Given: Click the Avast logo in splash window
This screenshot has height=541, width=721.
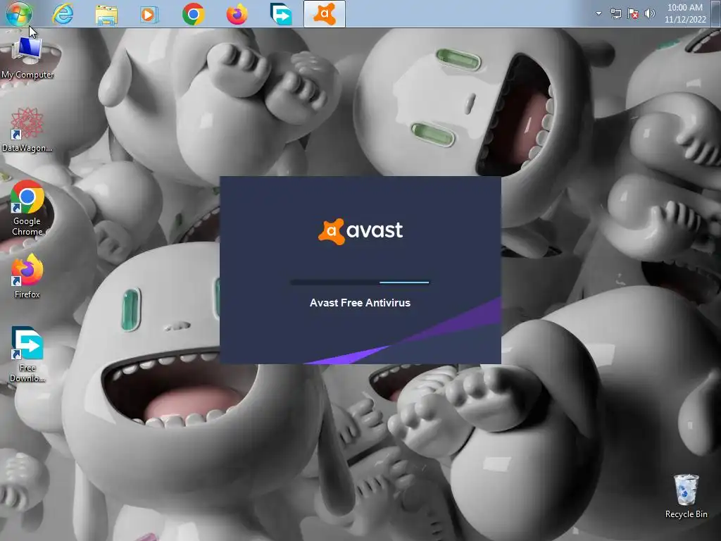Looking at the screenshot, I should click(360, 231).
